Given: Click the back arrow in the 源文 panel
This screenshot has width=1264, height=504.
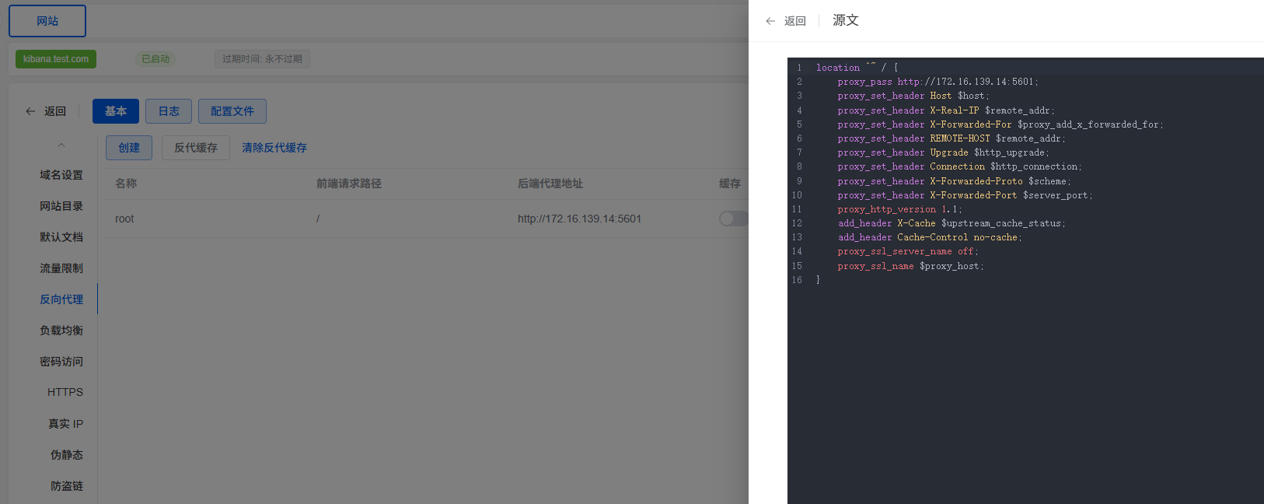Looking at the screenshot, I should (x=770, y=21).
